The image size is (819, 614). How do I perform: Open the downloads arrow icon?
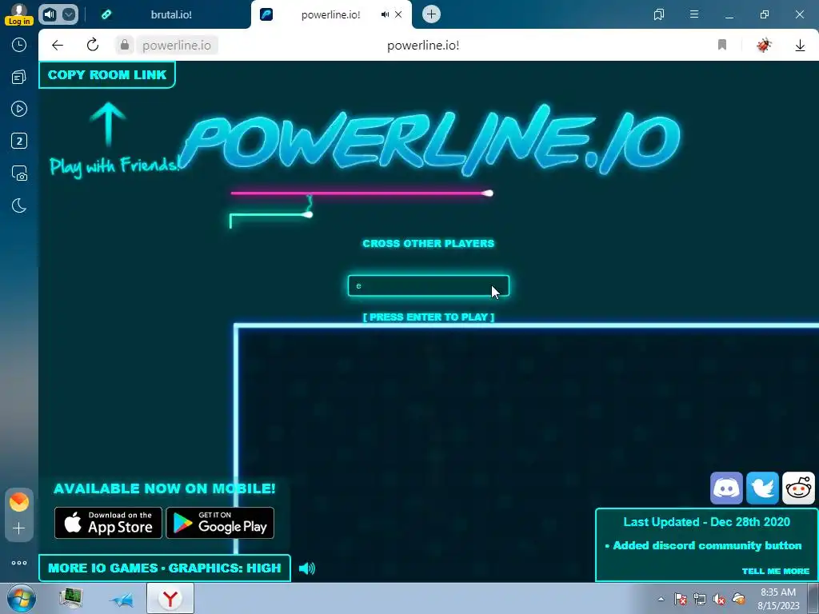pyautogui.click(x=800, y=46)
